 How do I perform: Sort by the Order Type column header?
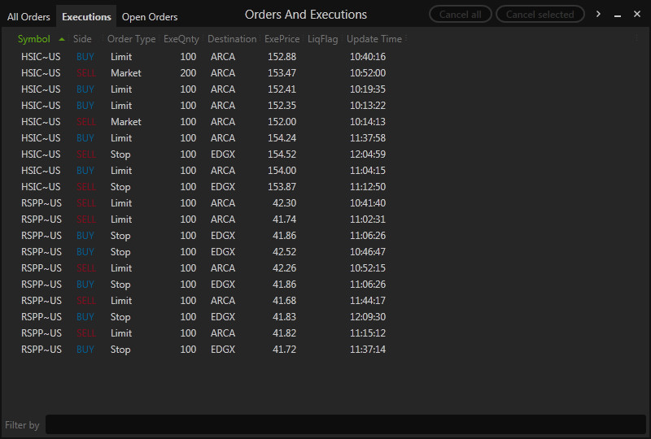pos(131,39)
